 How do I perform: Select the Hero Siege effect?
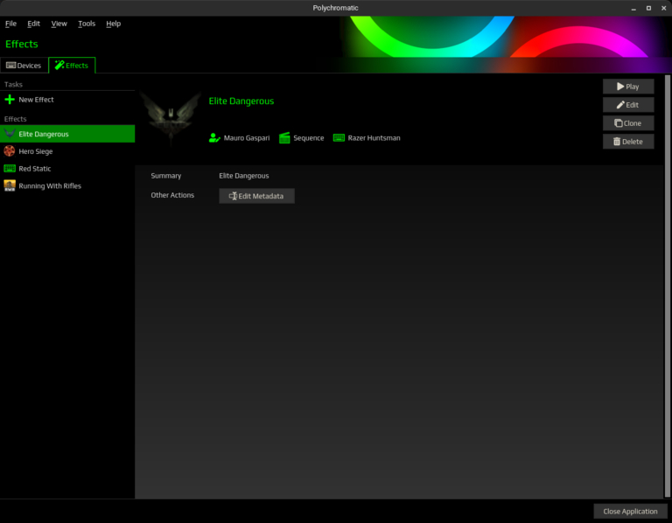tap(67, 151)
